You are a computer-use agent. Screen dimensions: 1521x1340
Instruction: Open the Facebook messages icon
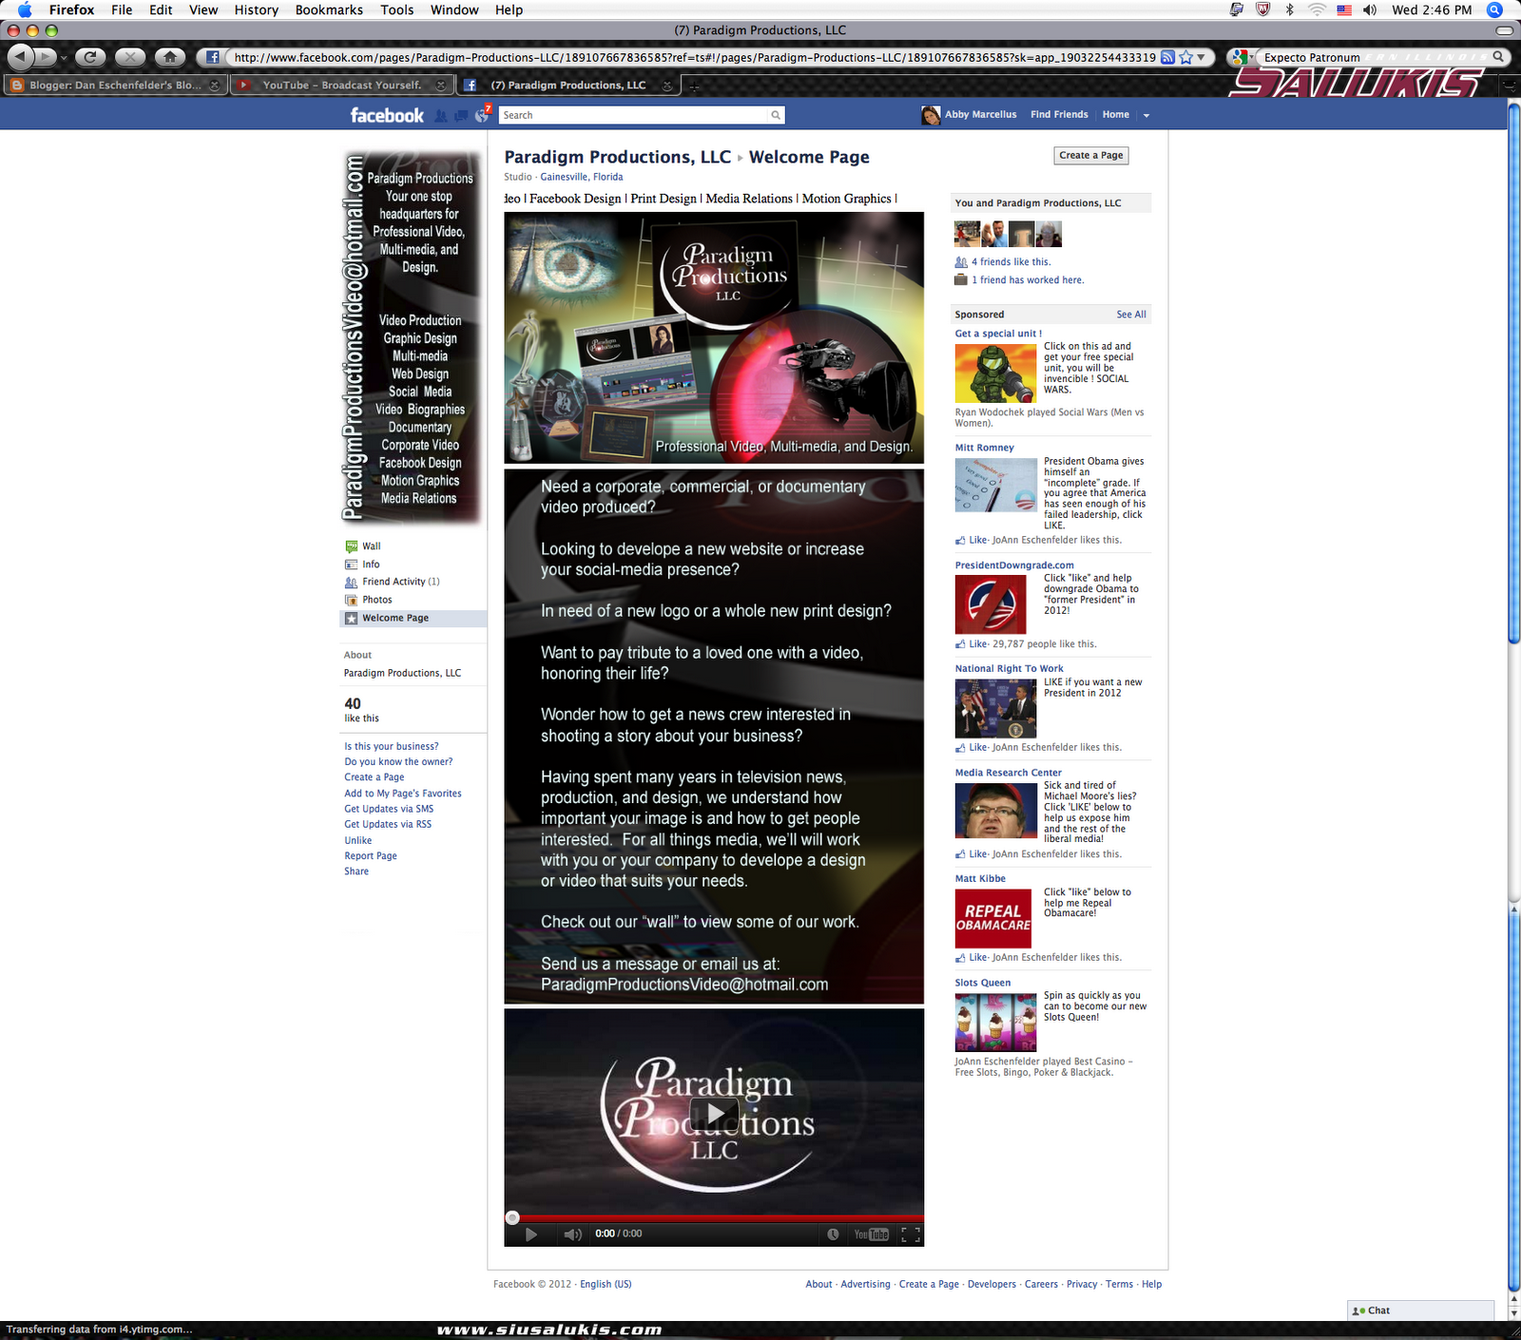(461, 116)
